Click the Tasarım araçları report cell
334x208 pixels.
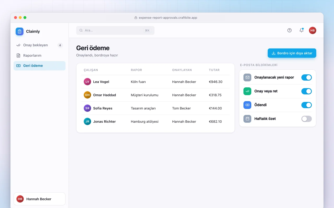pos(143,108)
